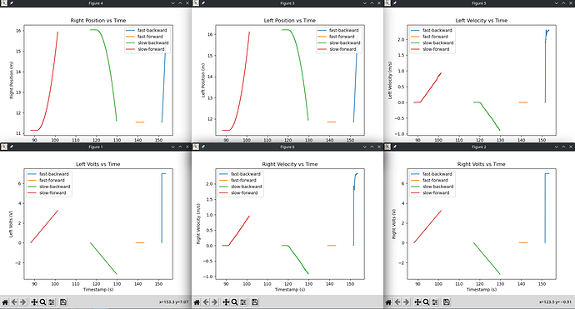Click the pin icon in Figure 4 title bar

[x=12, y=3]
